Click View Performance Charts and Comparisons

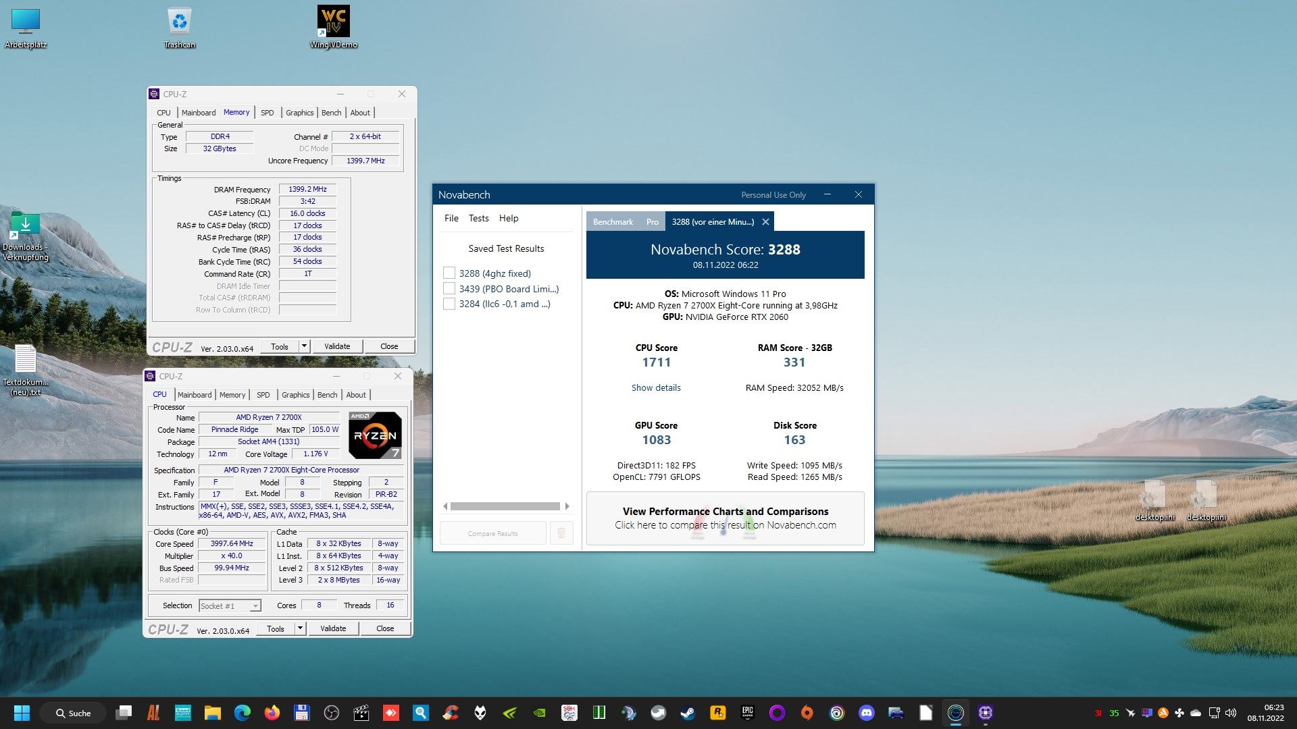coord(726,518)
